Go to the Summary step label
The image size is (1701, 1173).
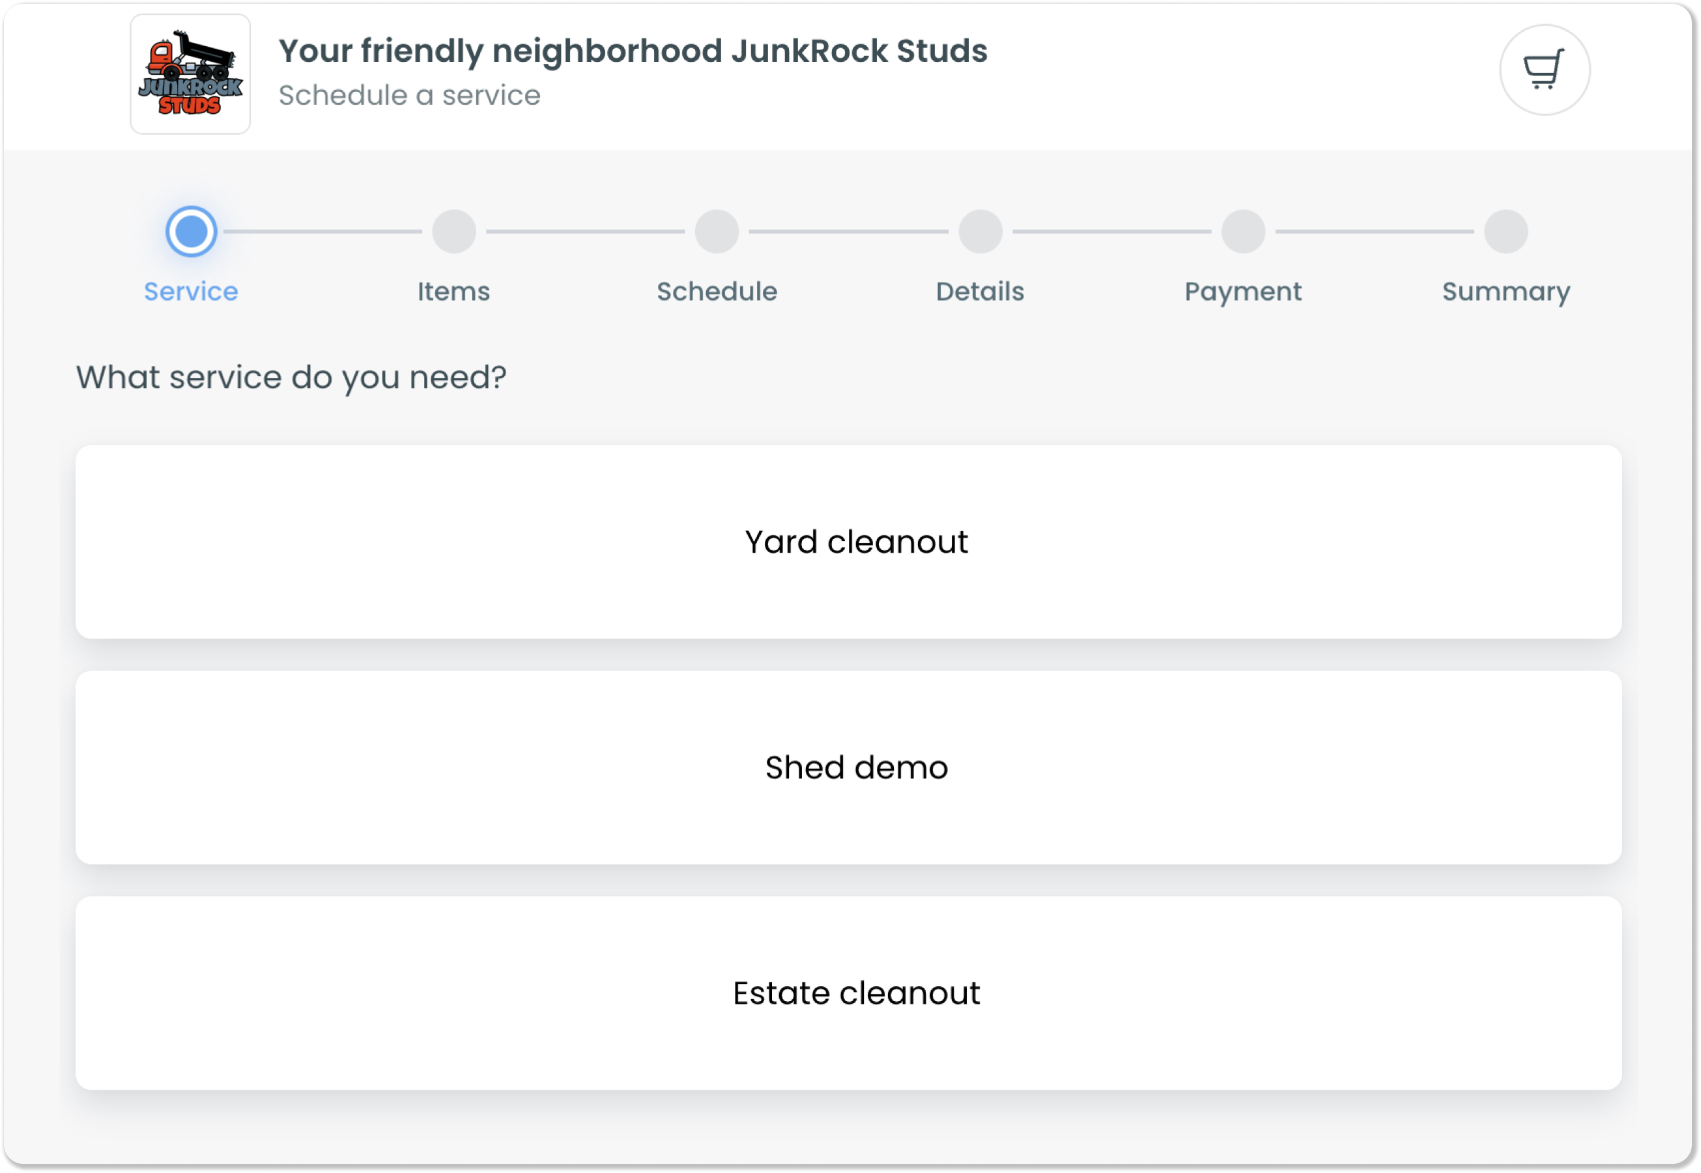click(1506, 292)
